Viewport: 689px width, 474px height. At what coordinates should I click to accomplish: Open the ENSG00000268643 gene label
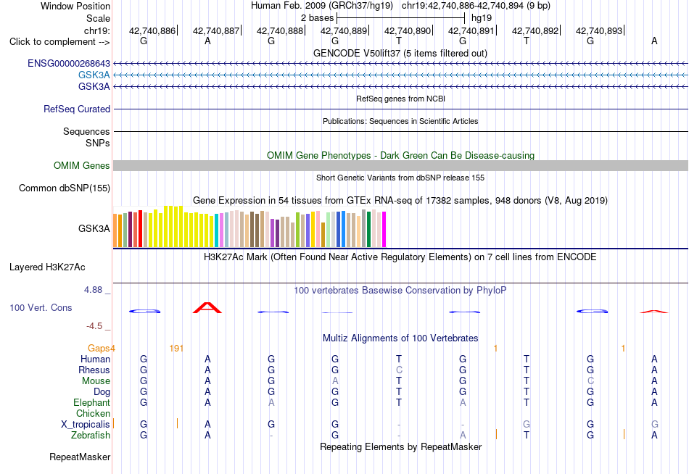tap(69, 64)
